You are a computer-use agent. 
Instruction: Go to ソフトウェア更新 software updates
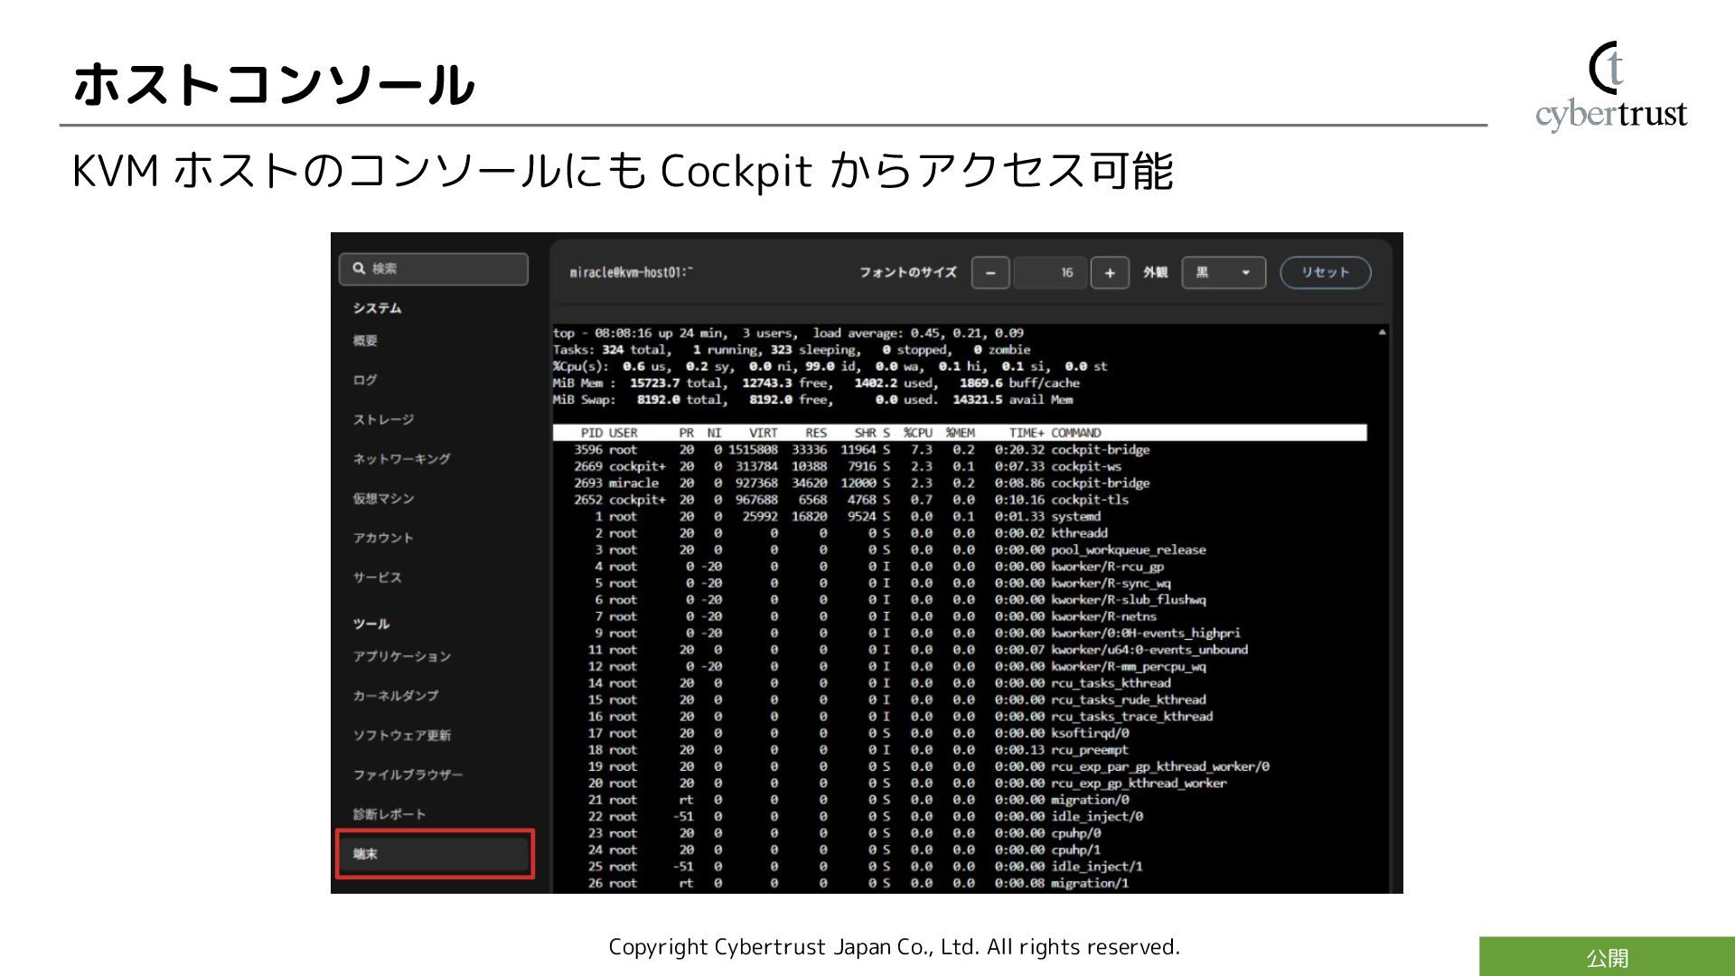pos(401,736)
